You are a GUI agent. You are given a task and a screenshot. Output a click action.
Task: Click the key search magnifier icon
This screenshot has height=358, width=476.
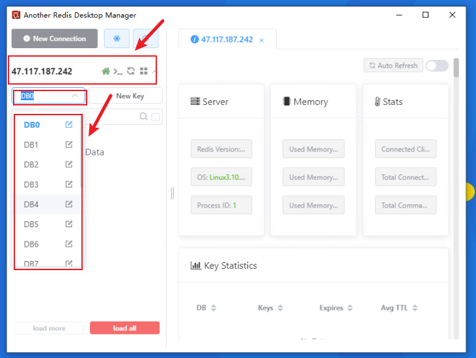click(x=144, y=117)
